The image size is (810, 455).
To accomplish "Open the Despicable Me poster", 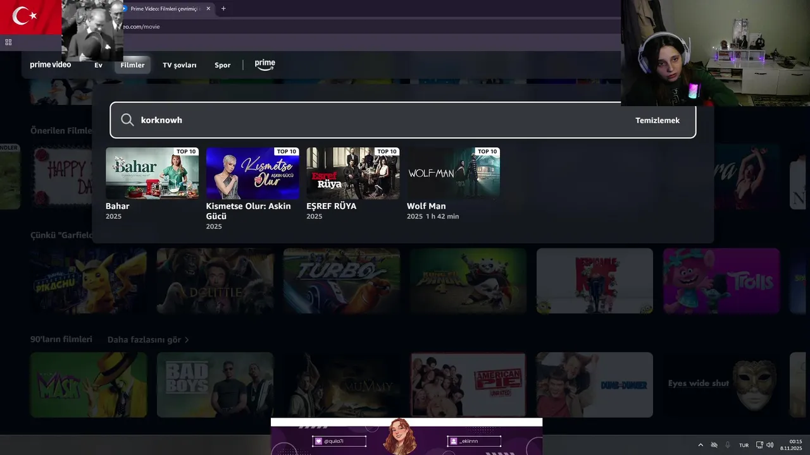I will pos(595,281).
